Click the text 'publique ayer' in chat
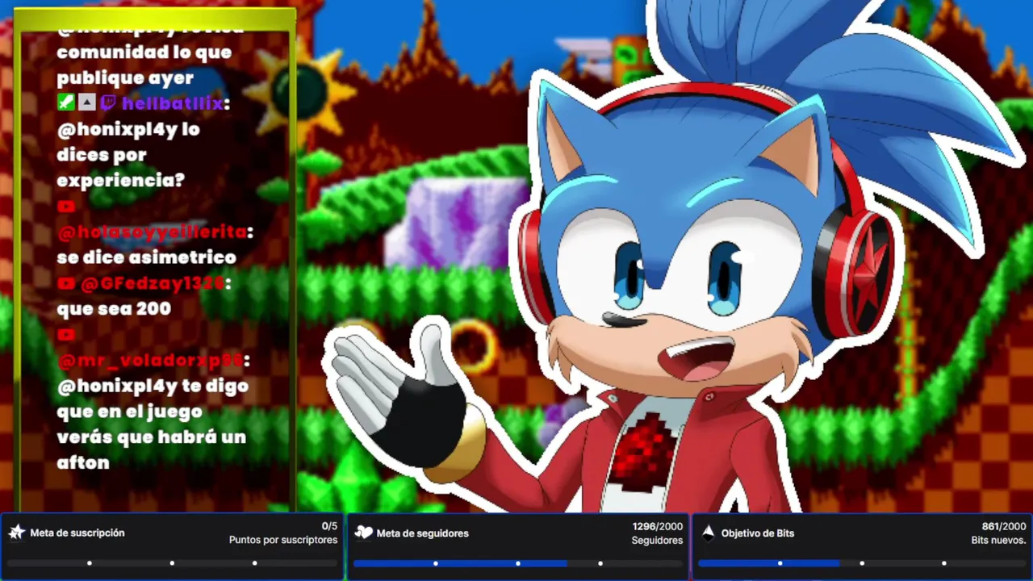This screenshot has width=1033, height=581. point(125,77)
